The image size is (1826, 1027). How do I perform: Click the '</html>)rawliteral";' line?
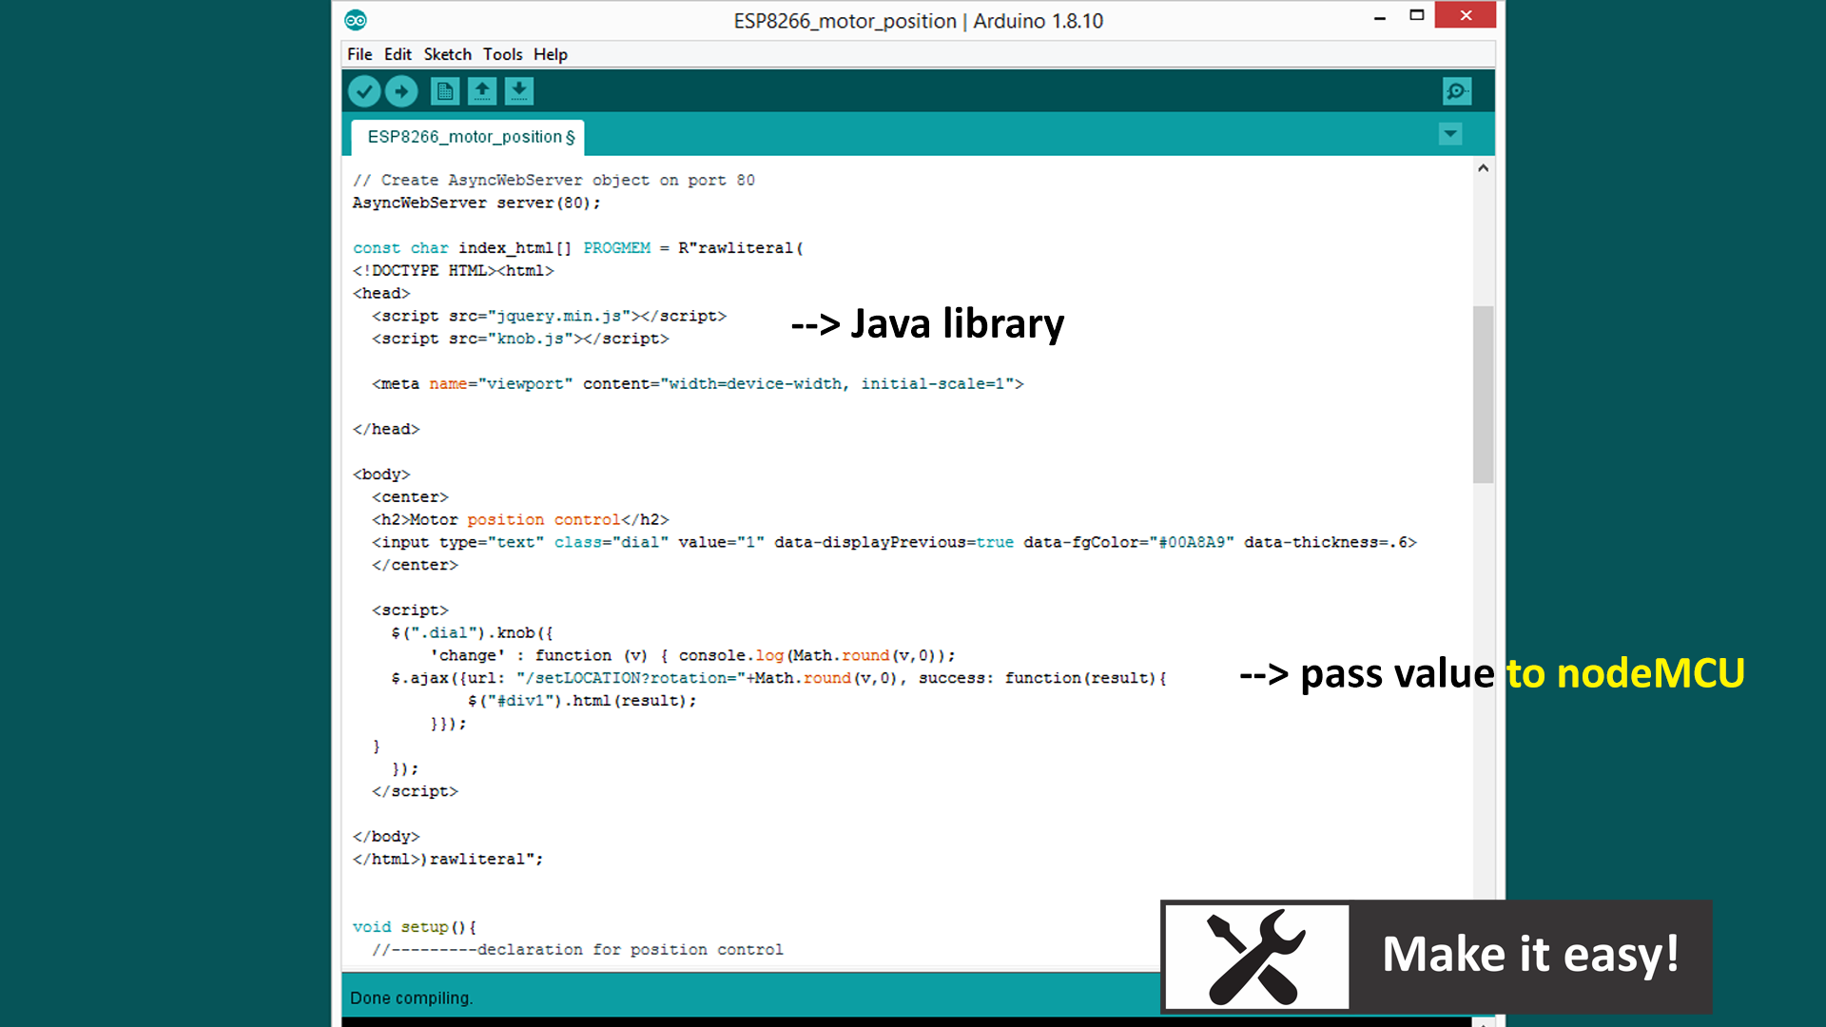[x=448, y=860]
